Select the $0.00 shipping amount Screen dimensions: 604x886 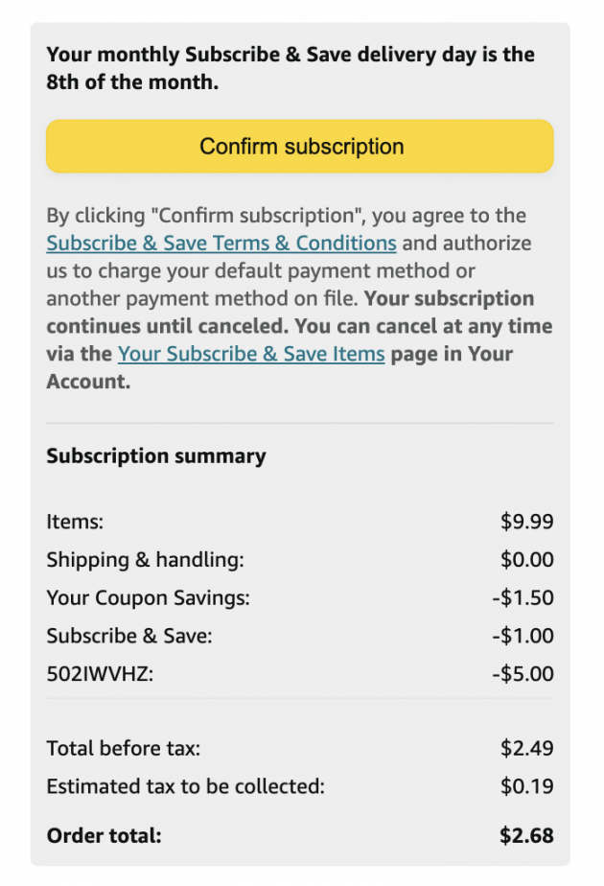tap(526, 560)
